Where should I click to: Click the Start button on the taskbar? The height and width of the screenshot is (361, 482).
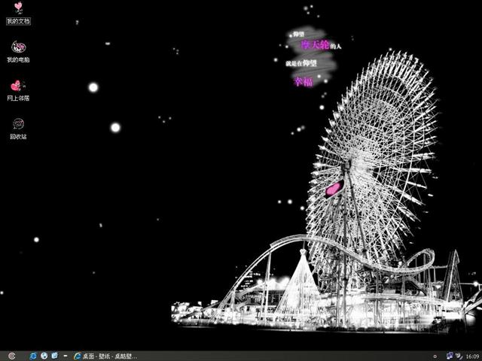click(11, 355)
